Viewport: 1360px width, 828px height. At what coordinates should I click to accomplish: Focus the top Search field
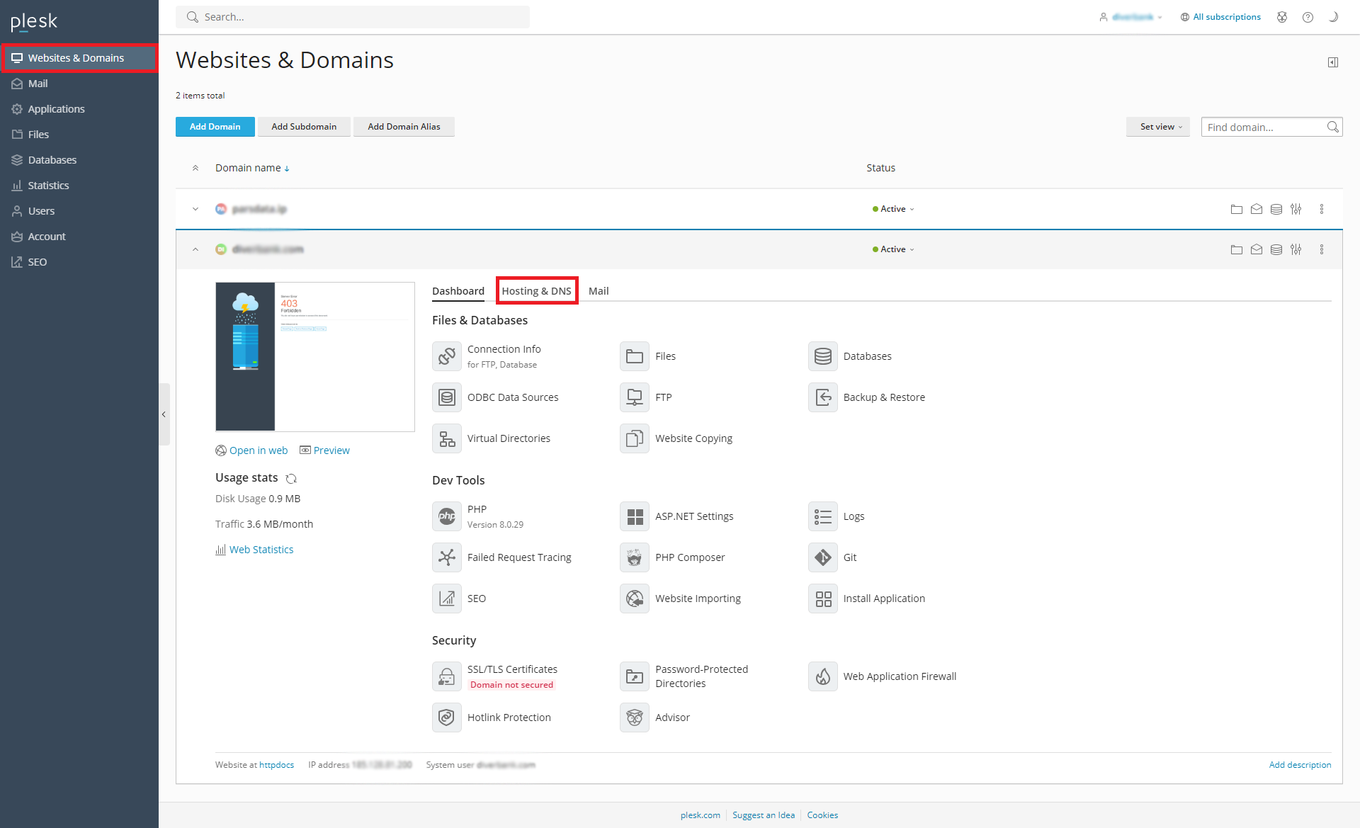click(353, 17)
